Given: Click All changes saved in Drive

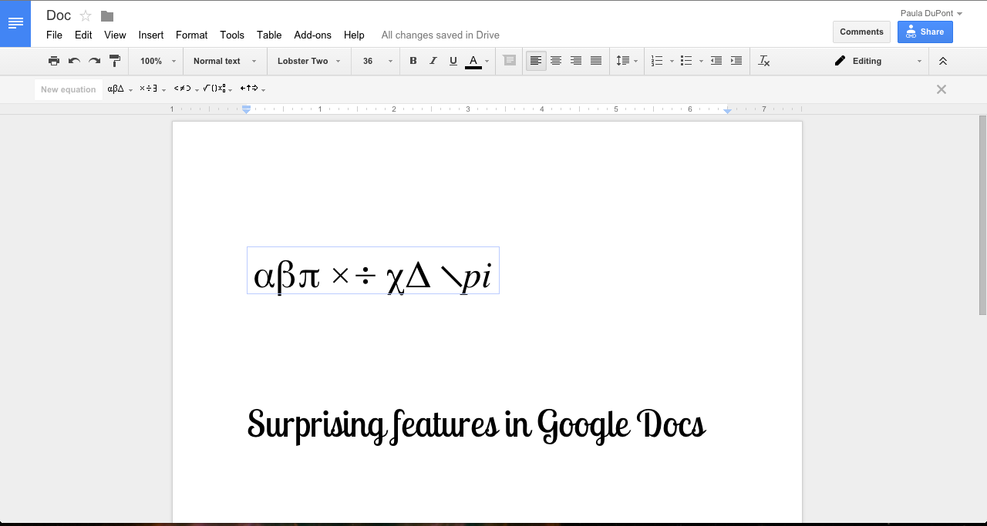Looking at the screenshot, I should [x=440, y=35].
